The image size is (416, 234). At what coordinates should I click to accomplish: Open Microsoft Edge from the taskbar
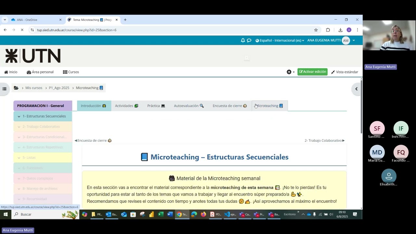194,214
